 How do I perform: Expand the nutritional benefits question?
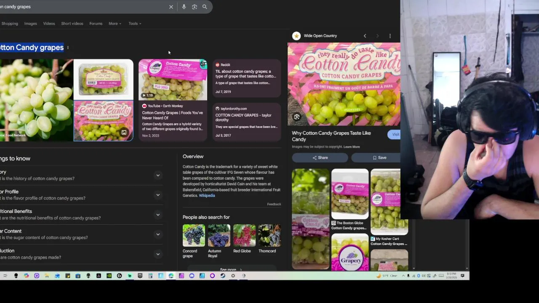pos(158,215)
